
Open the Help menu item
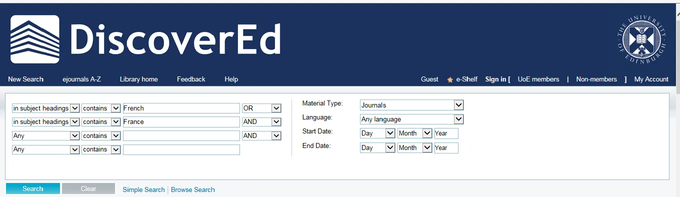(x=231, y=79)
